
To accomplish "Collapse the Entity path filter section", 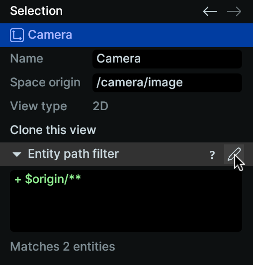I will coord(17,154).
